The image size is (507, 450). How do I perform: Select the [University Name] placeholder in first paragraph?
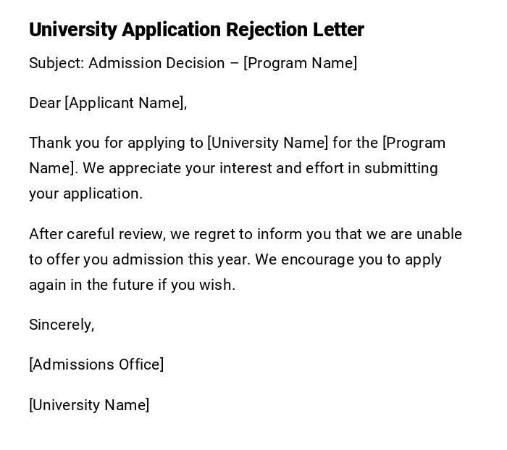pyautogui.click(x=268, y=143)
